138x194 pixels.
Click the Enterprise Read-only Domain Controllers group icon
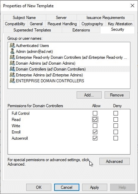coord(12,57)
